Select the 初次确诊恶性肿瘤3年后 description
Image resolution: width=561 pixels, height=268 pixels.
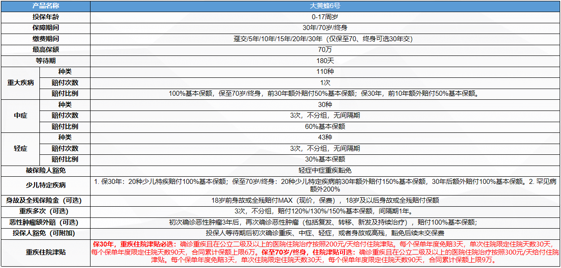[325, 222]
